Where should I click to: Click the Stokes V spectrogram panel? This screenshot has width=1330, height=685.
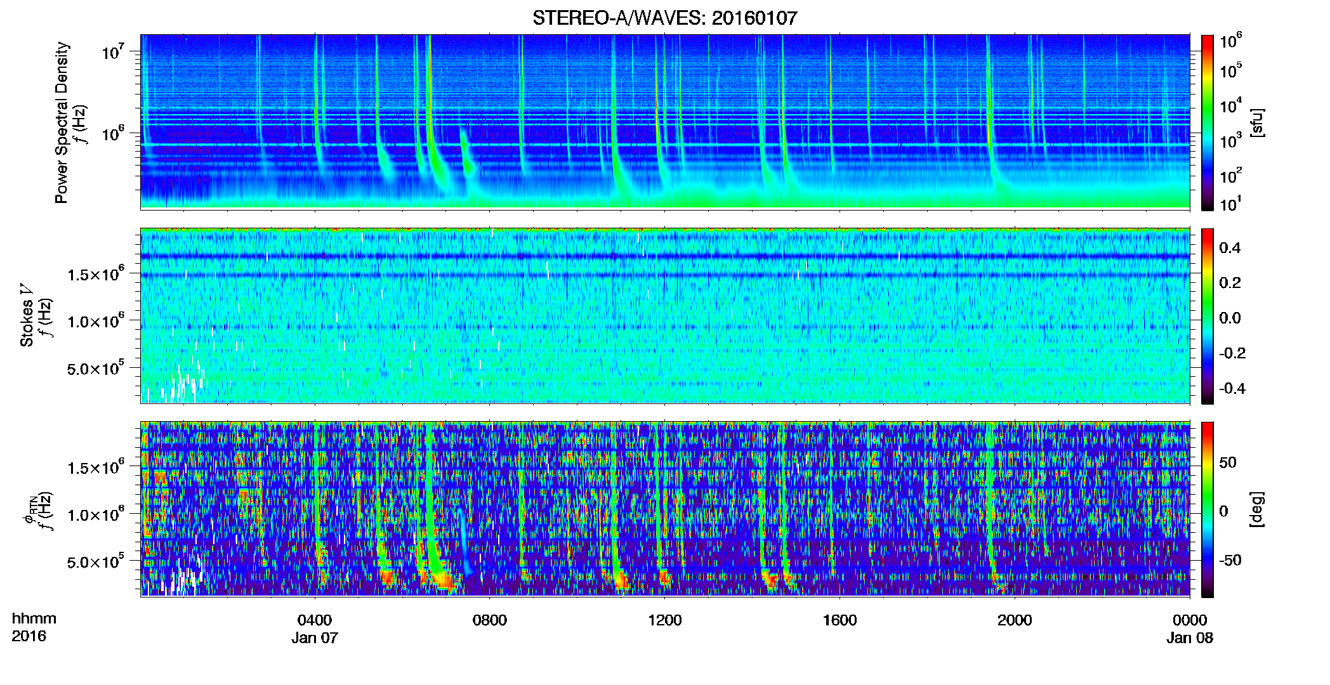click(665, 316)
